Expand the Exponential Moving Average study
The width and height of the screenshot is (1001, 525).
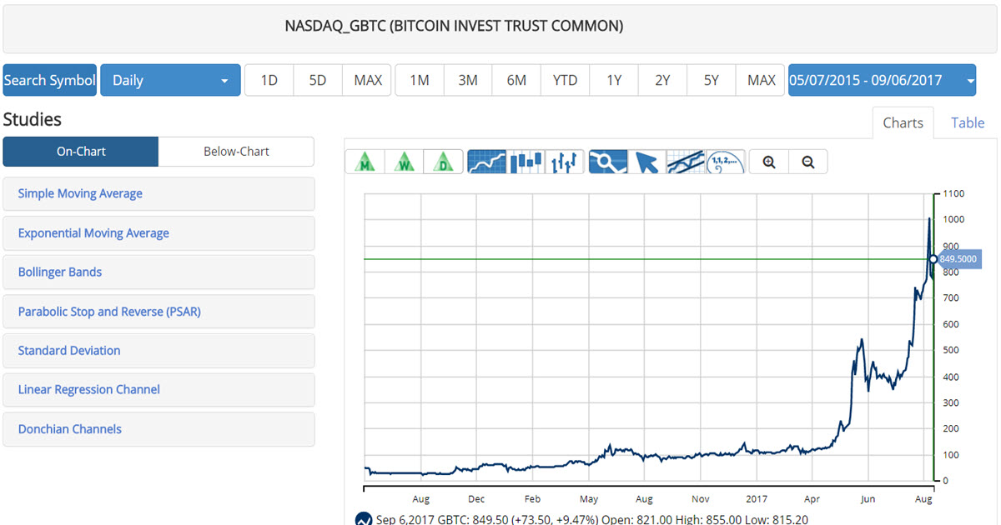pyautogui.click(x=158, y=233)
